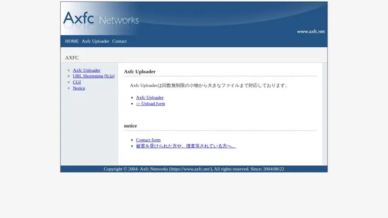The image size is (388, 218).
Task: Open the Notice sidebar link
Action: tap(79, 88)
